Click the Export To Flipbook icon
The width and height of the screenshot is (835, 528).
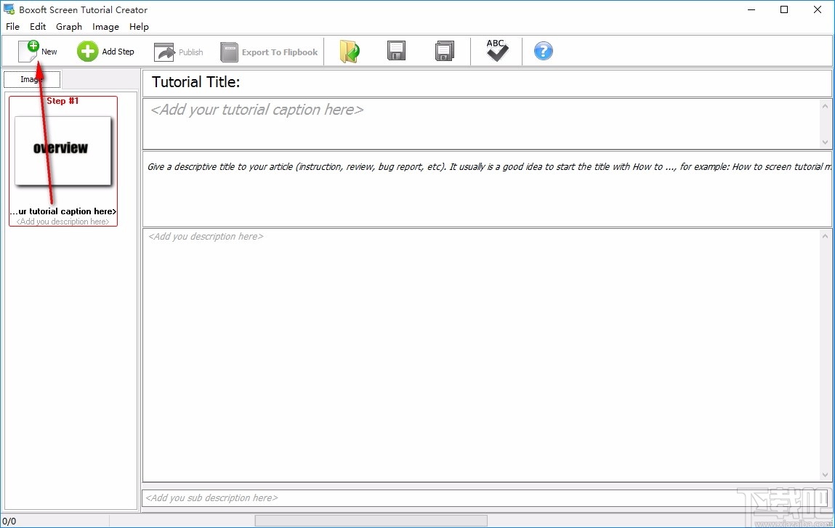pyautogui.click(x=229, y=52)
